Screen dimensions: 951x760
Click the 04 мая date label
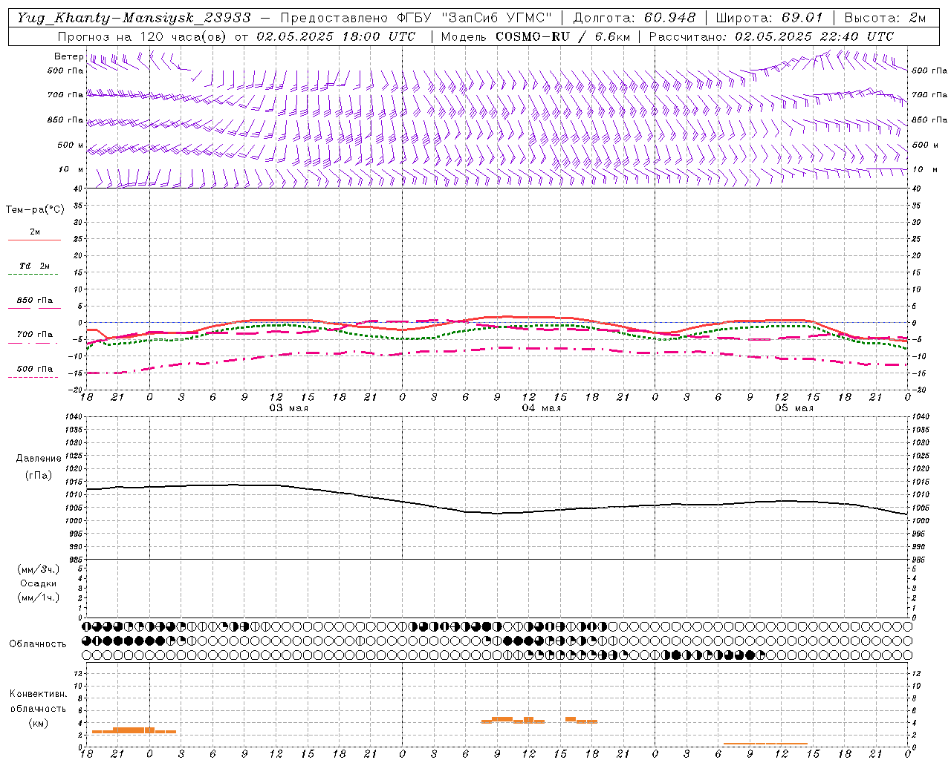point(541,408)
